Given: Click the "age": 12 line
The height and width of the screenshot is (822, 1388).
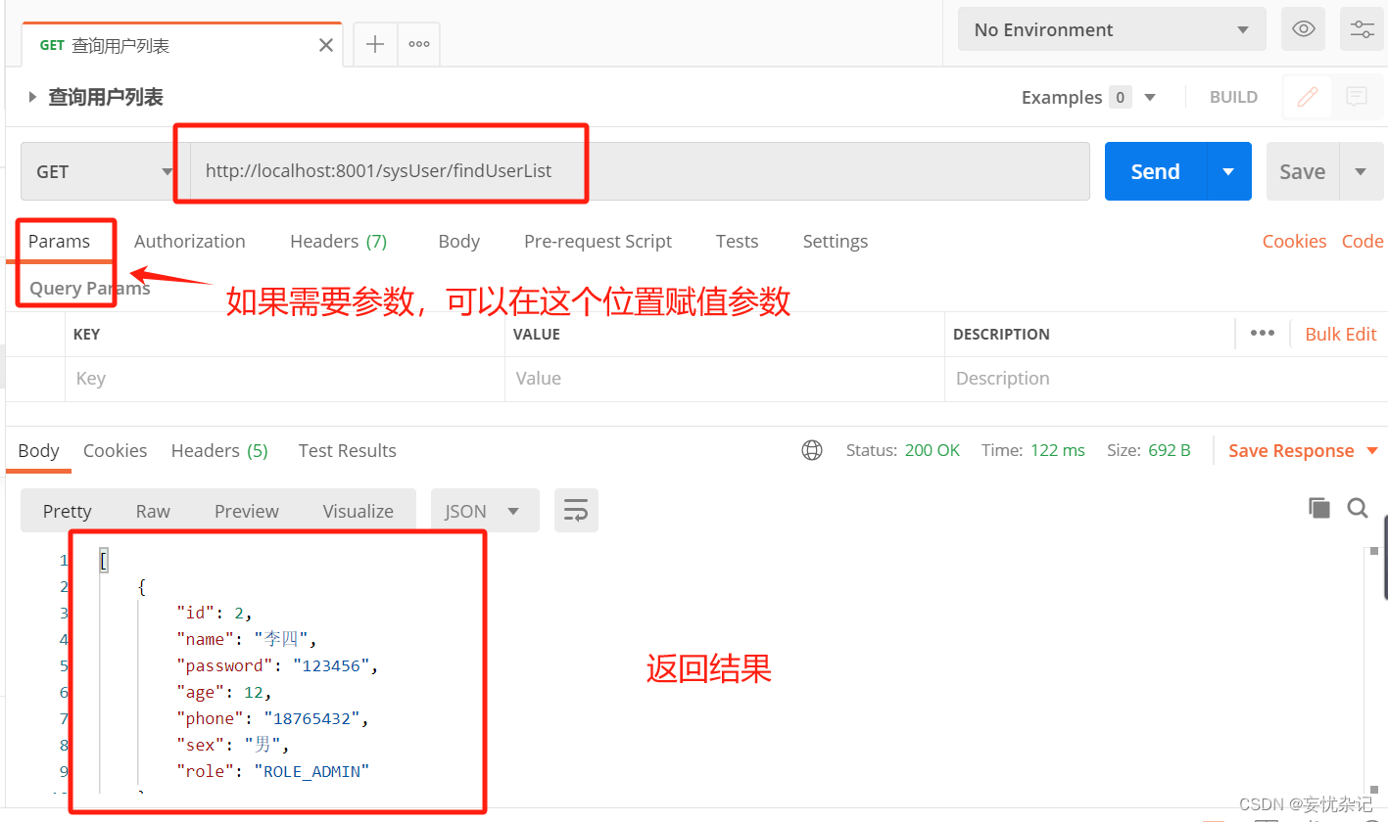Looking at the screenshot, I should tap(224, 692).
